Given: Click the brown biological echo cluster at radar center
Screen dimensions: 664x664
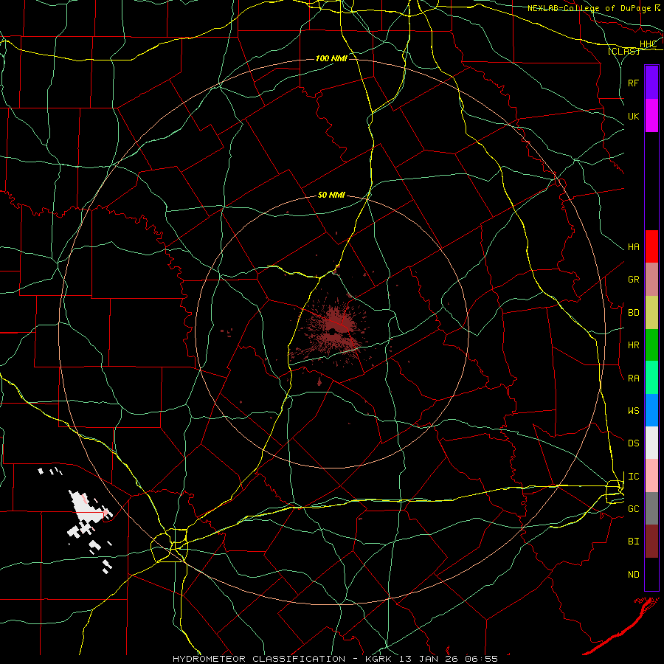Looking at the screenshot, I should tap(334, 330).
